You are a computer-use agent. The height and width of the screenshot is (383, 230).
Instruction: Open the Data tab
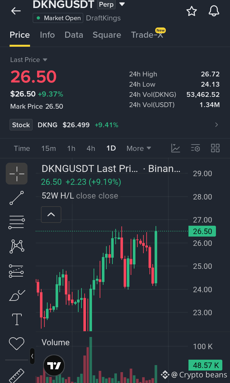(x=74, y=35)
